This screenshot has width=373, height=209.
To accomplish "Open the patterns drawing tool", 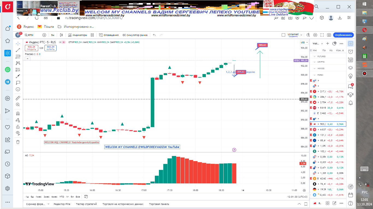I will (18, 63).
